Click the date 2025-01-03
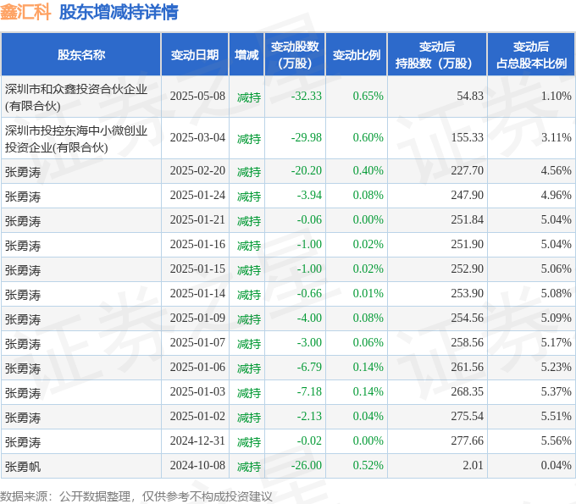This screenshot has width=576, height=504. click(197, 391)
